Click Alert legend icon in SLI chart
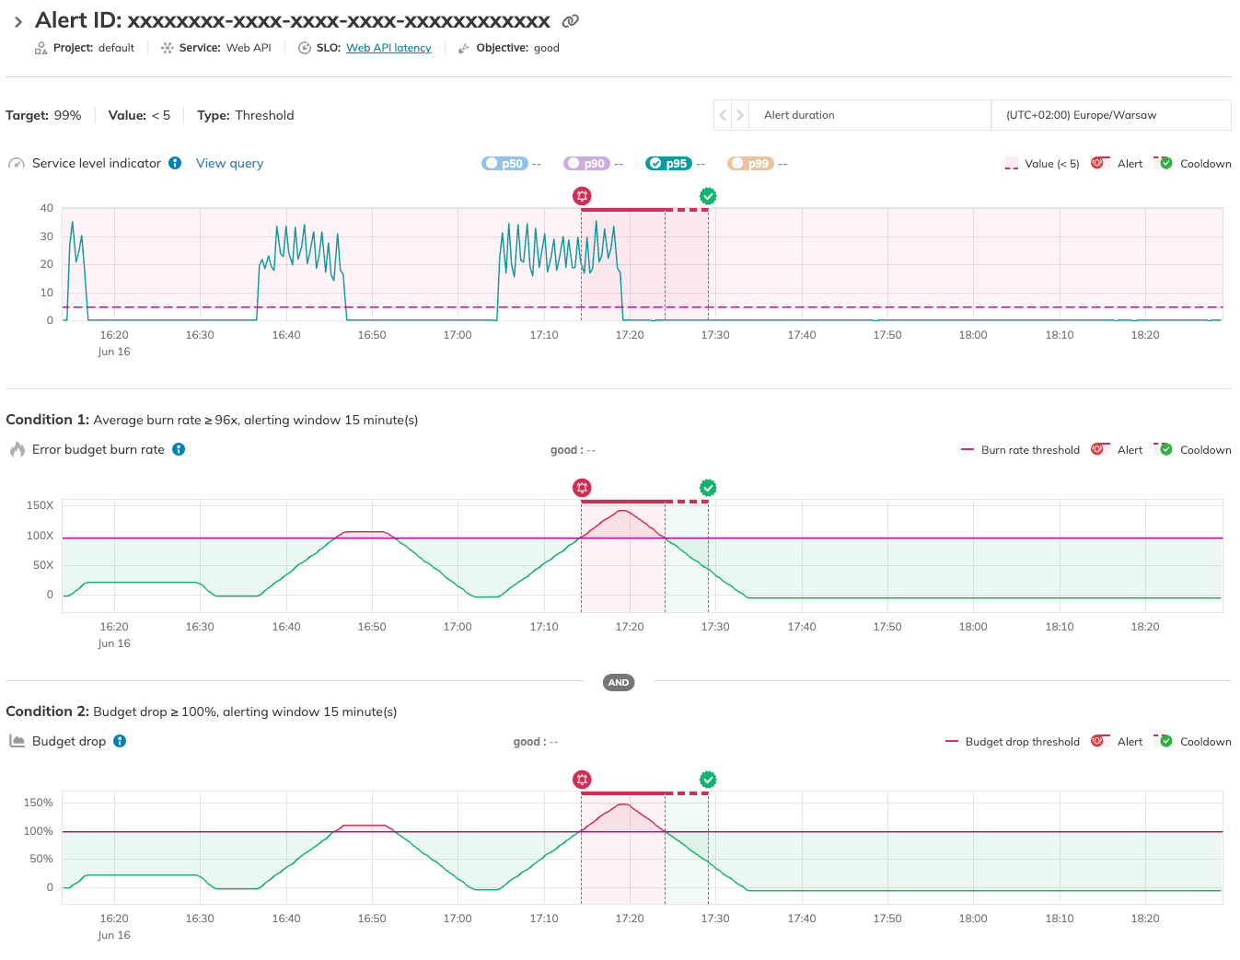 (x=1099, y=163)
